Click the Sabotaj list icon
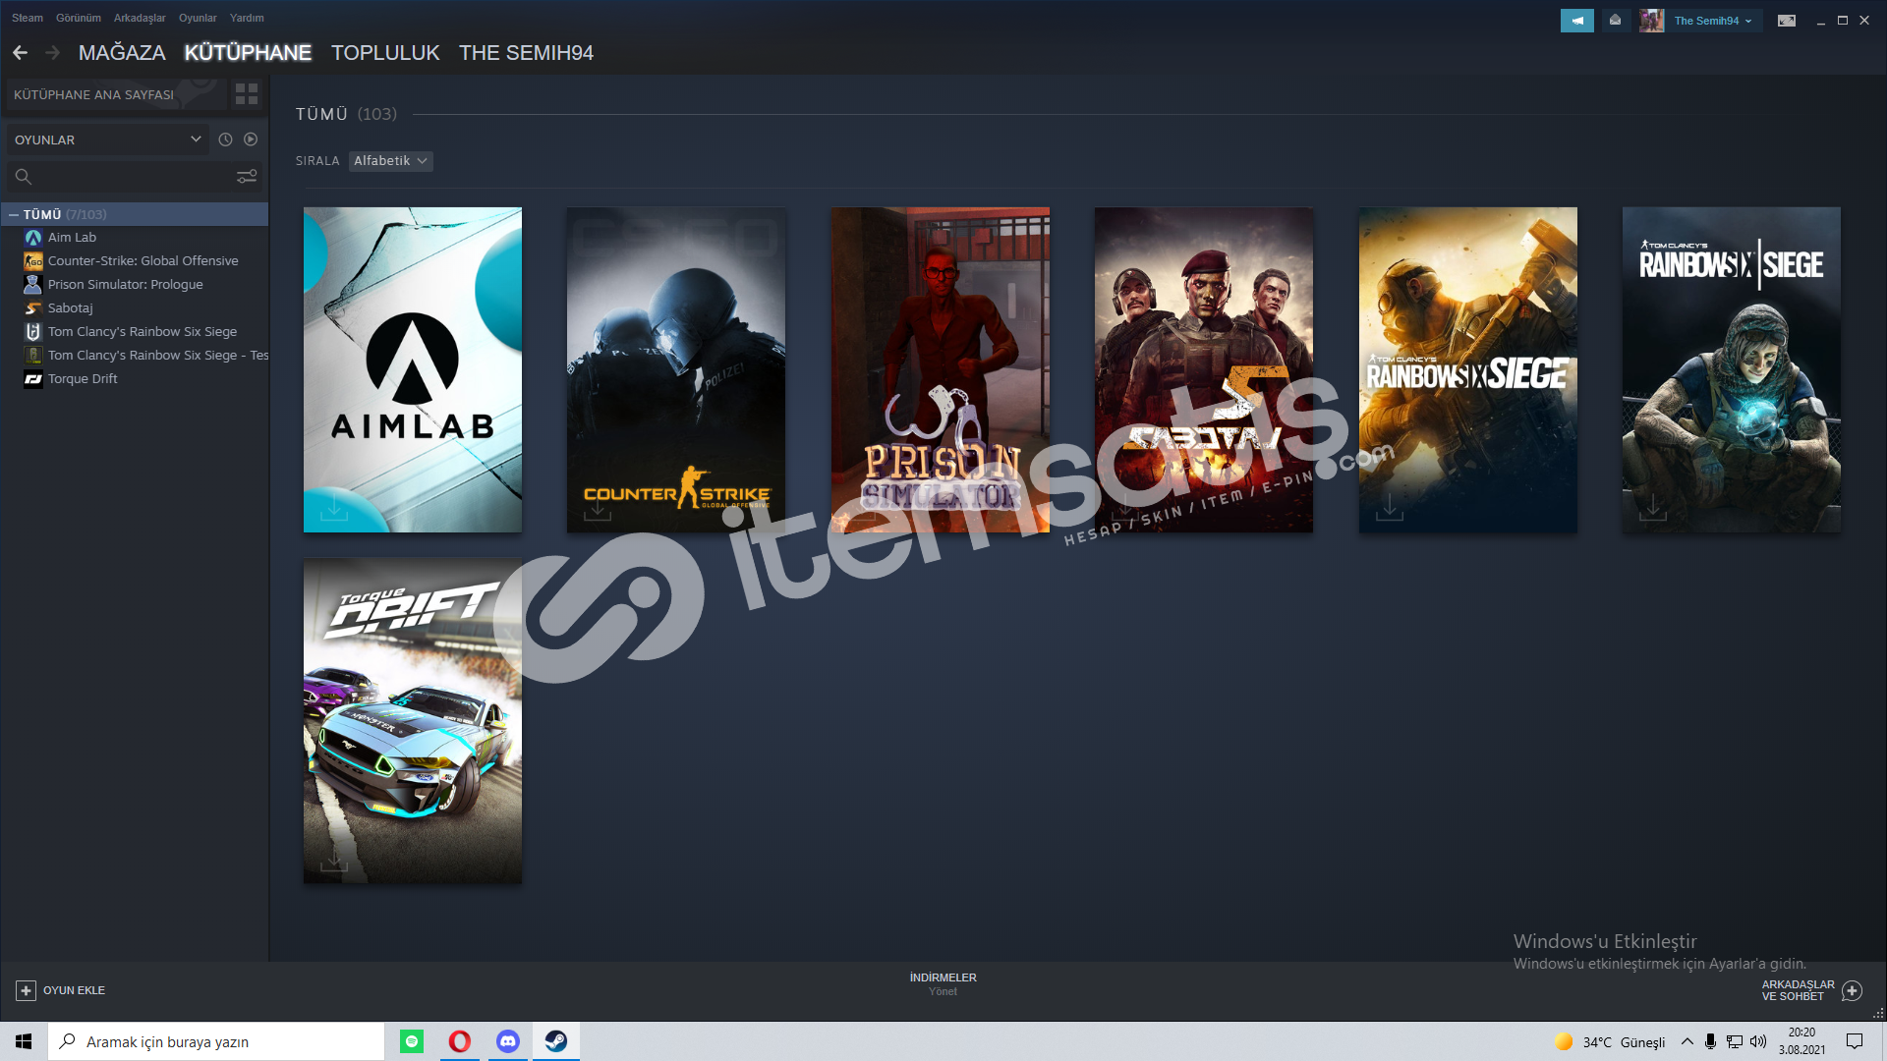The height and width of the screenshot is (1061, 1887). 33,308
